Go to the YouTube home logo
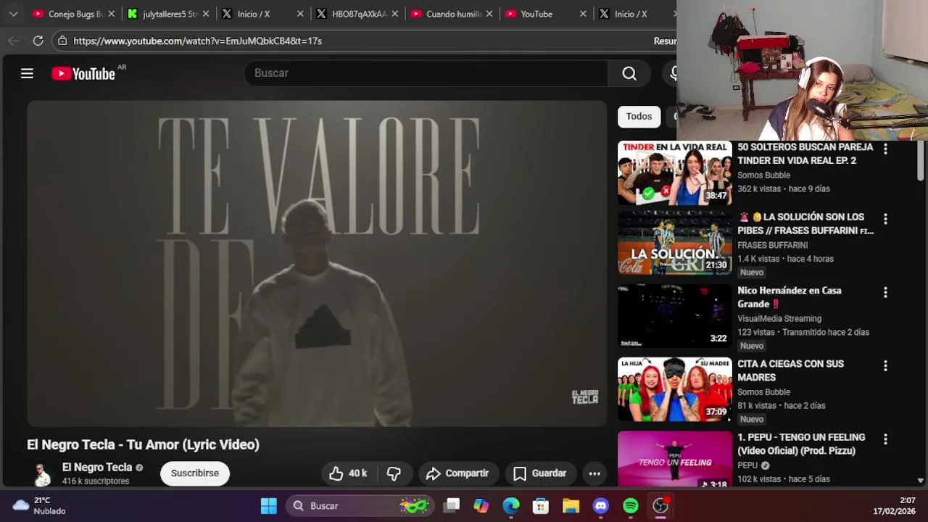The image size is (928, 522). point(83,73)
